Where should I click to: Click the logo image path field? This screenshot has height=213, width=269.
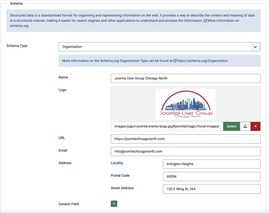coord(167,126)
